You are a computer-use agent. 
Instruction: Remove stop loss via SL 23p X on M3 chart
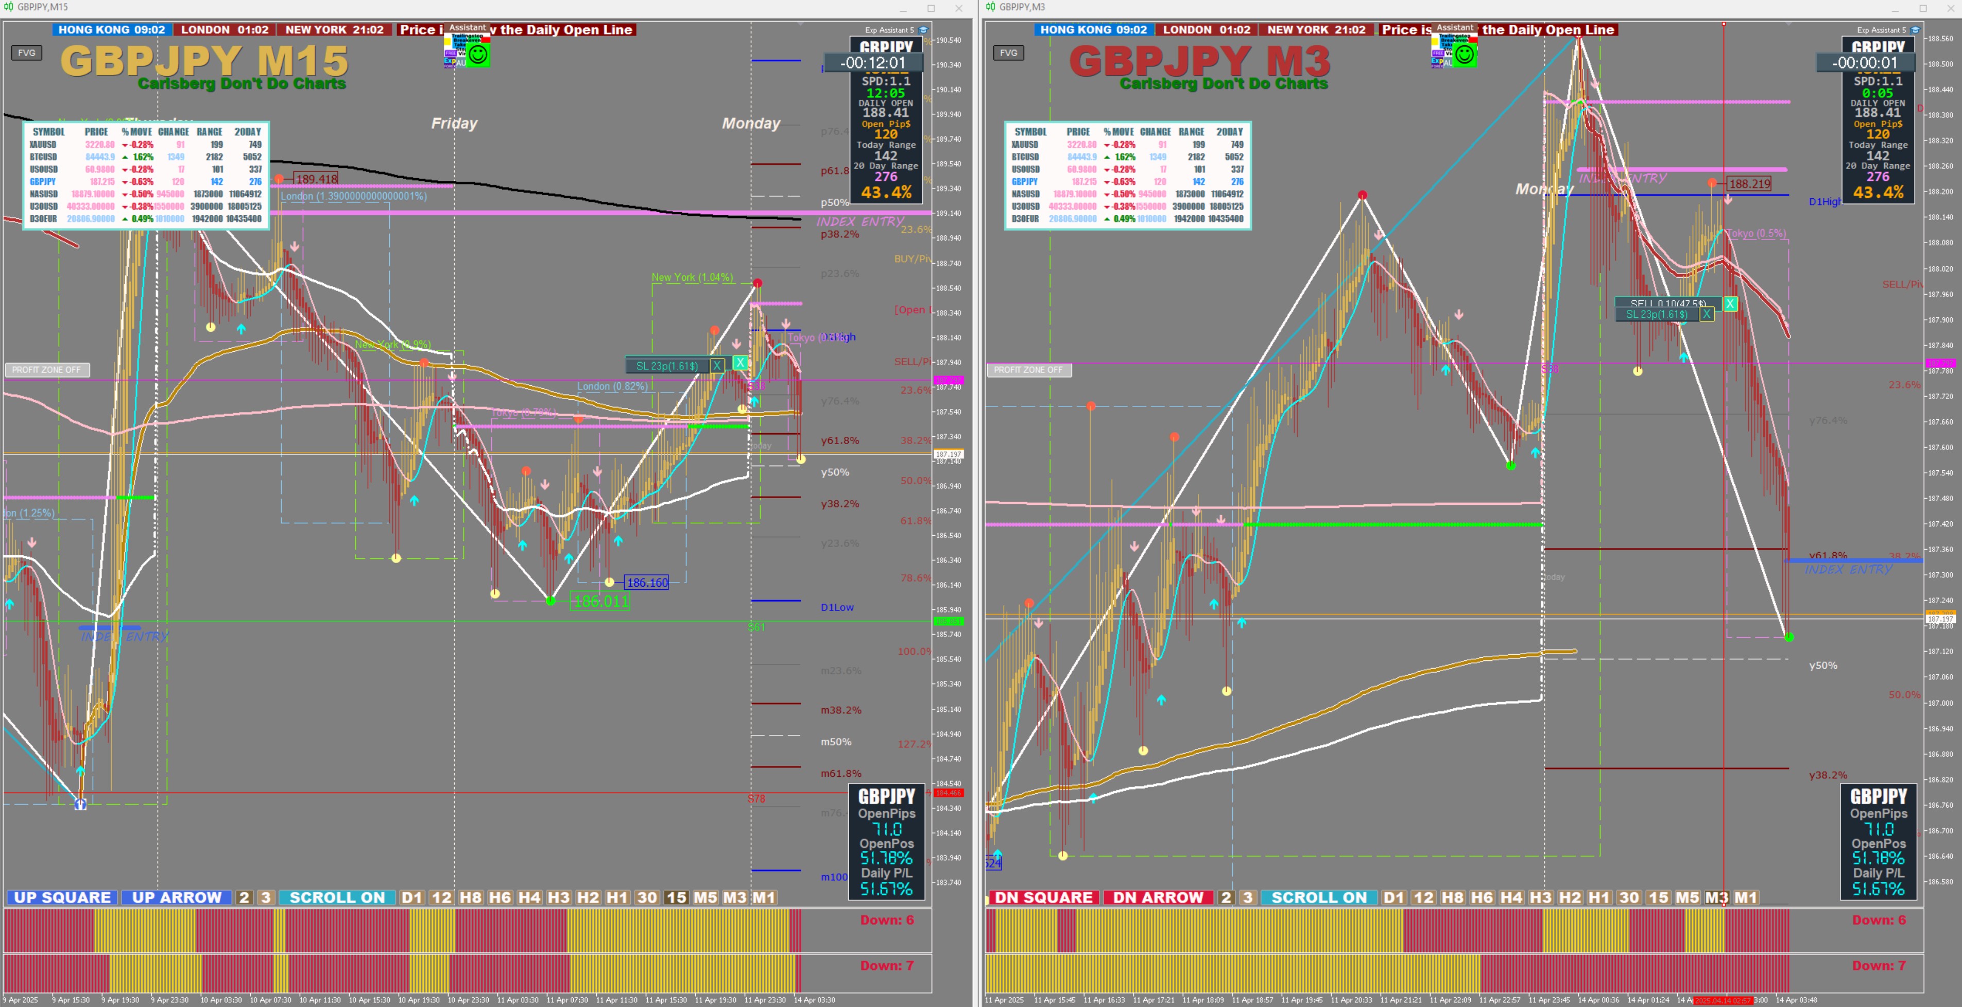tap(1707, 314)
